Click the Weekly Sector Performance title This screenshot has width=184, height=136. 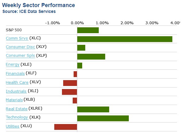click(38, 6)
